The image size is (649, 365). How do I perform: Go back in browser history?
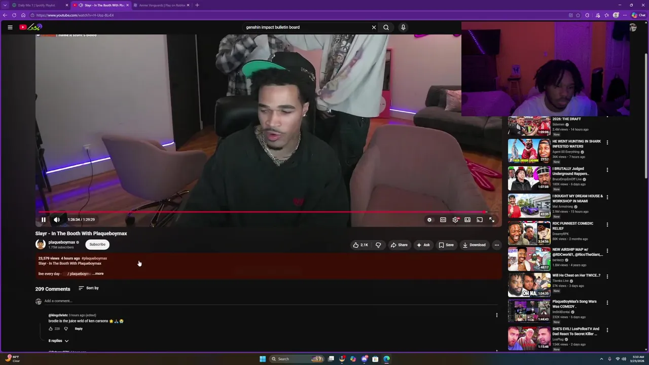tap(5, 15)
